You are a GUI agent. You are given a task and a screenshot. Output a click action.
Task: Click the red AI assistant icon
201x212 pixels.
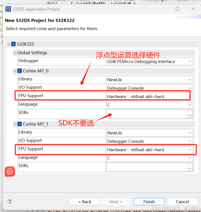[10, 171]
